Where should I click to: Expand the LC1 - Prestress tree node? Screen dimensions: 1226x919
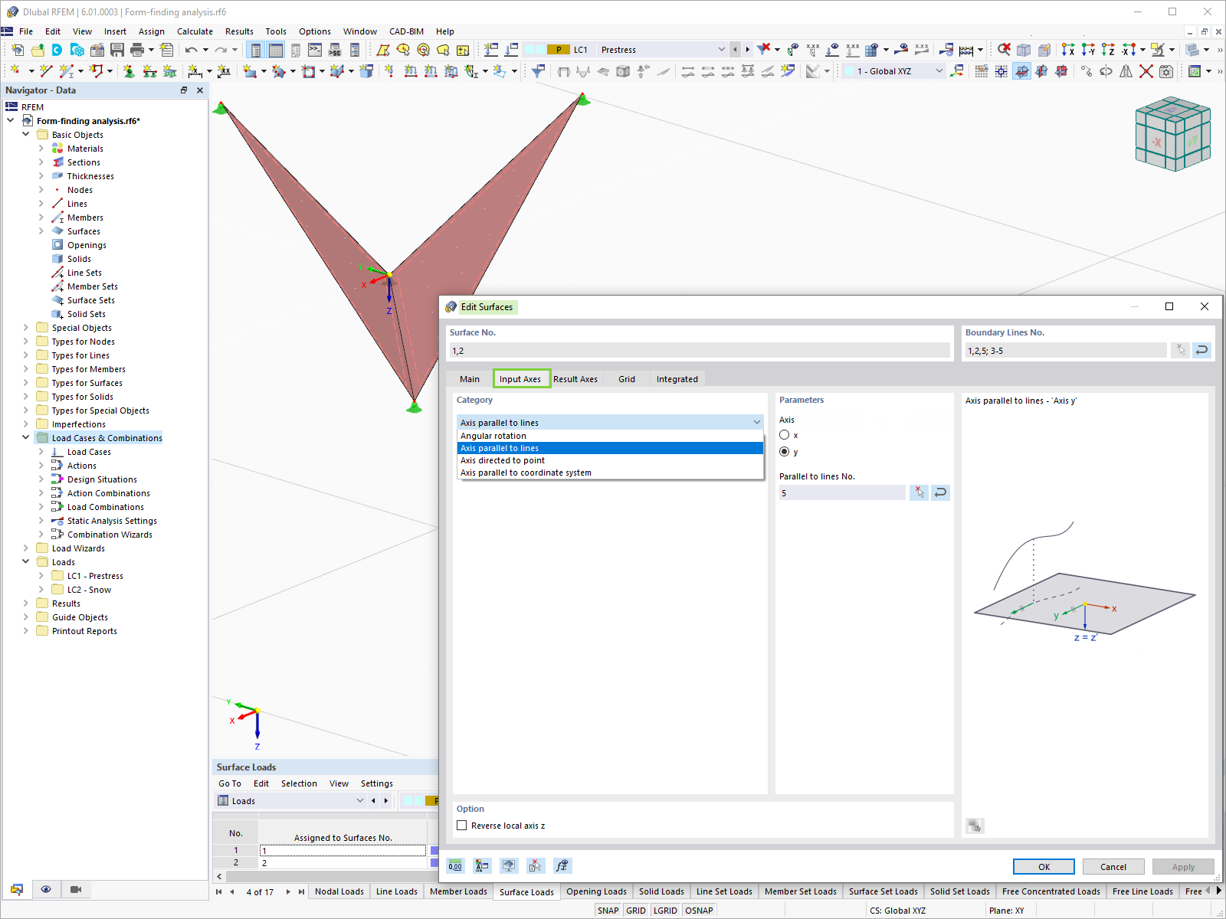pos(41,576)
